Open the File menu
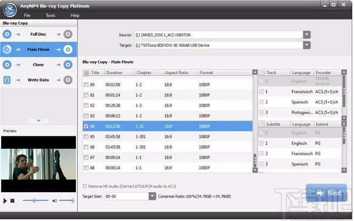This screenshot has height=221, width=354. (27, 15)
